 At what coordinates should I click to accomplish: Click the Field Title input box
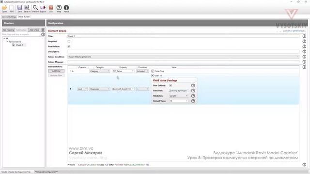pyautogui.click(x=179, y=90)
